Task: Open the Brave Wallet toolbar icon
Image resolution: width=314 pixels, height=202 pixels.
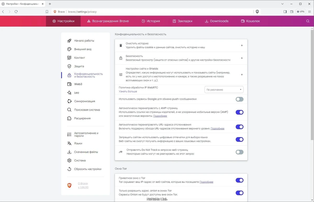Action: point(292,12)
